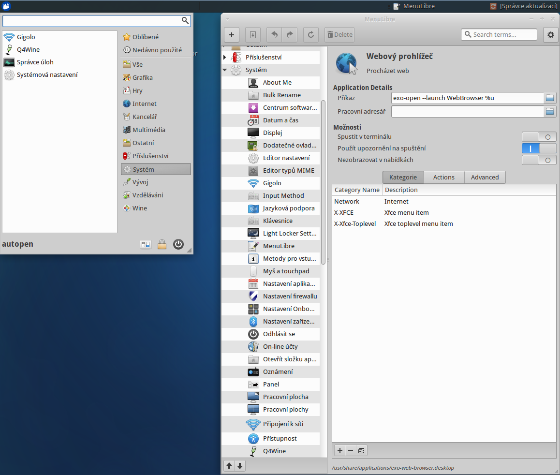Click the clear categories list icon
This screenshot has height=475, width=560.
click(361, 450)
